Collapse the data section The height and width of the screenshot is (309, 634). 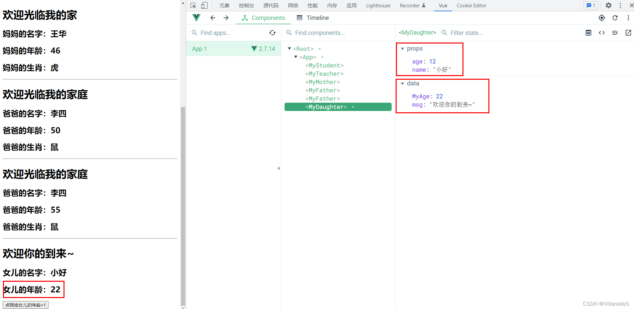[402, 84]
